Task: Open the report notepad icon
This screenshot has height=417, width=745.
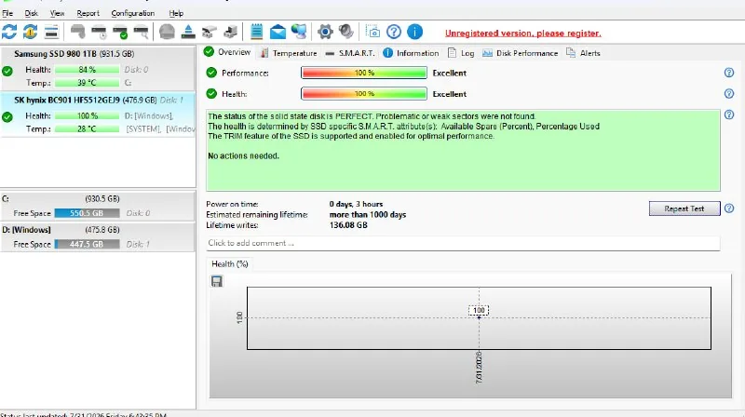Action: (x=257, y=32)
